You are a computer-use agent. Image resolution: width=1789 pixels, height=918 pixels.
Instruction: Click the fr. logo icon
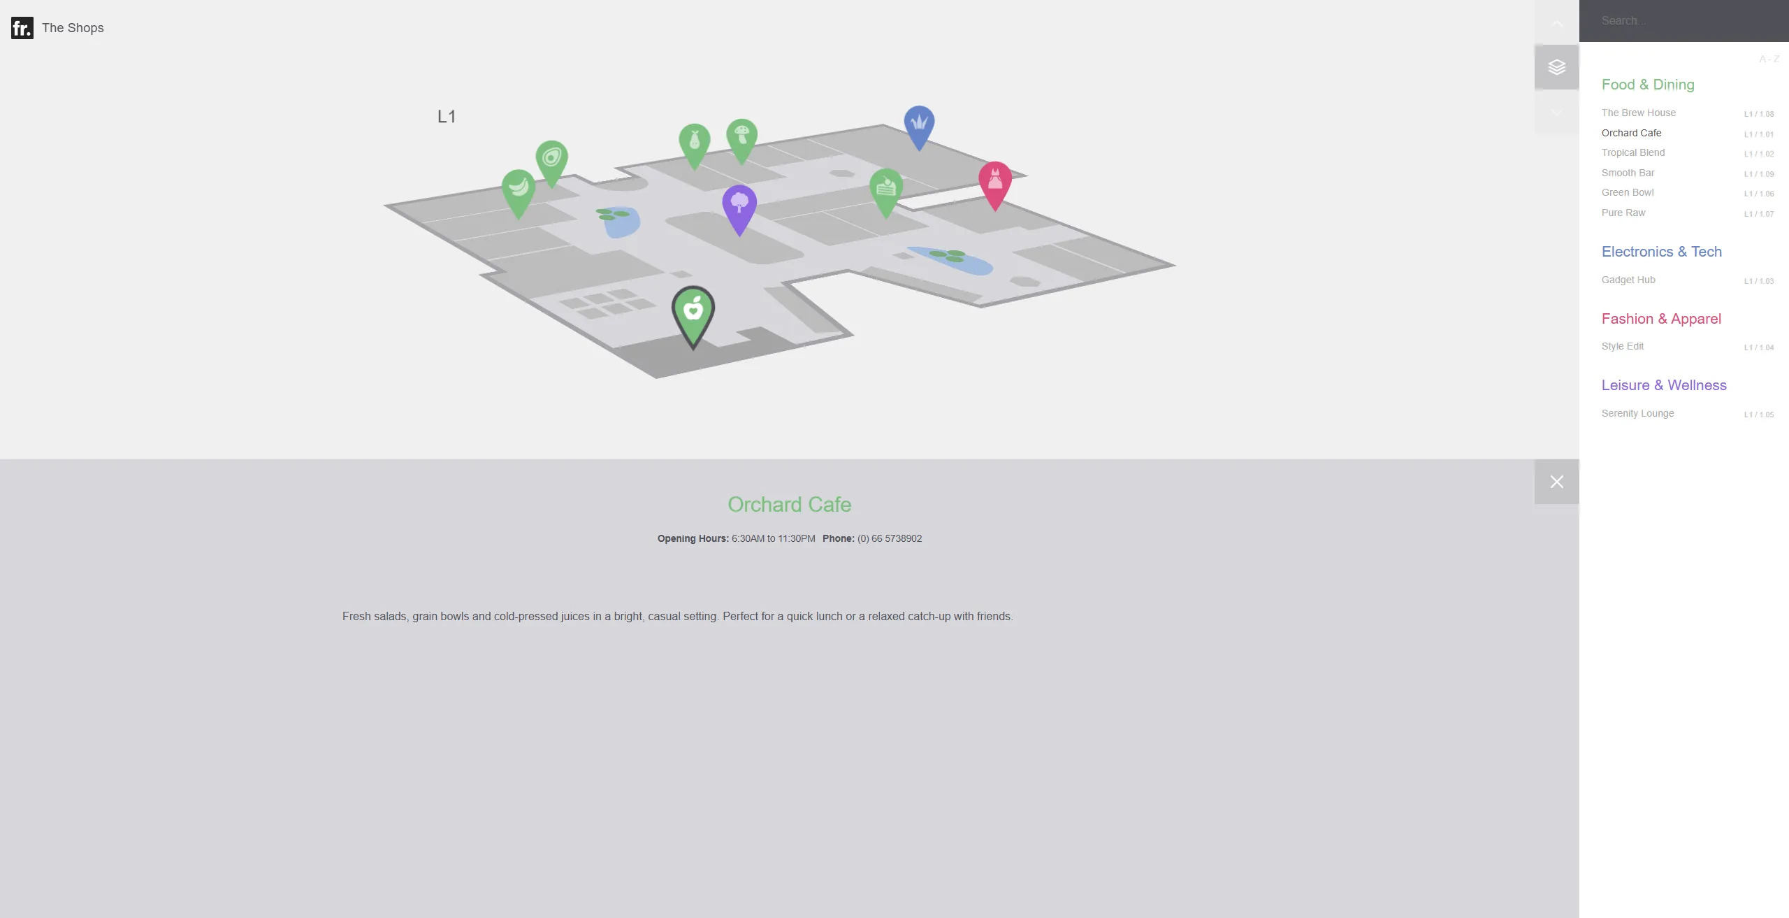22,28
